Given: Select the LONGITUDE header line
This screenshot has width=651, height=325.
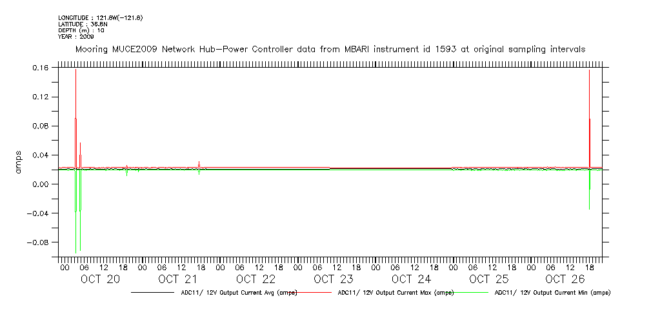Looking at the screenshot, I should pyautogui.click(x=100, y=17).
